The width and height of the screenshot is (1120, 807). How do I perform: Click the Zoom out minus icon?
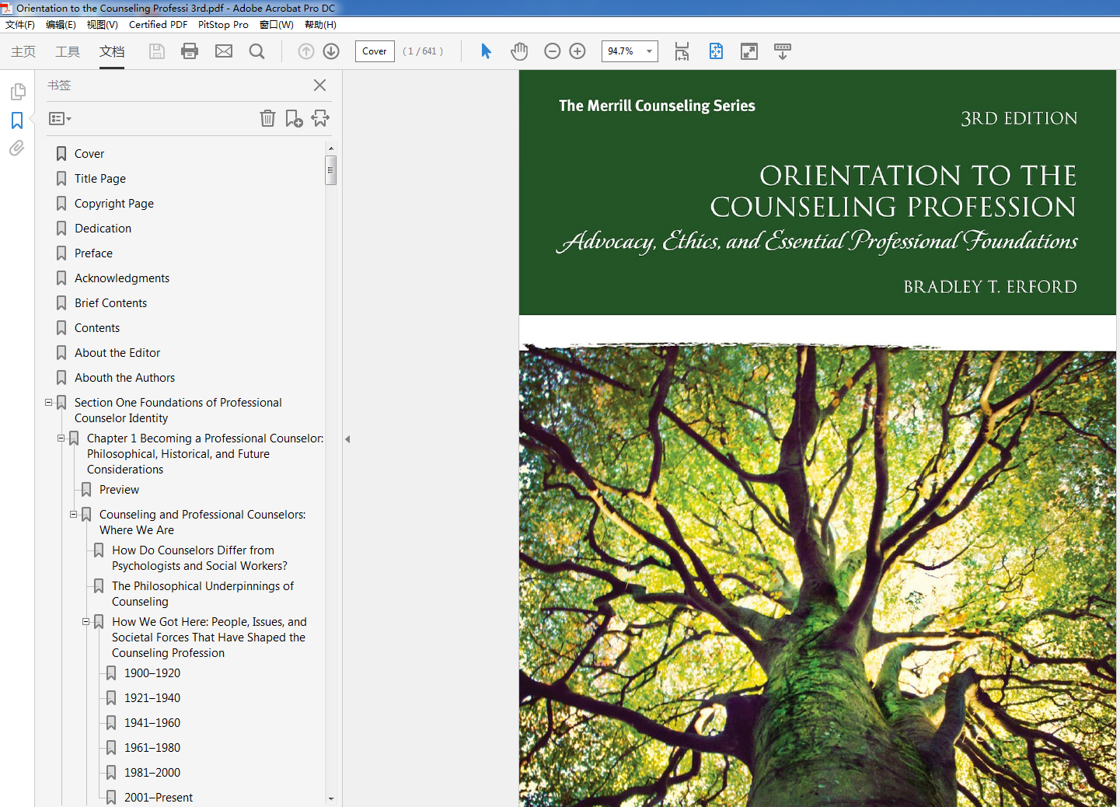(553, 51)
